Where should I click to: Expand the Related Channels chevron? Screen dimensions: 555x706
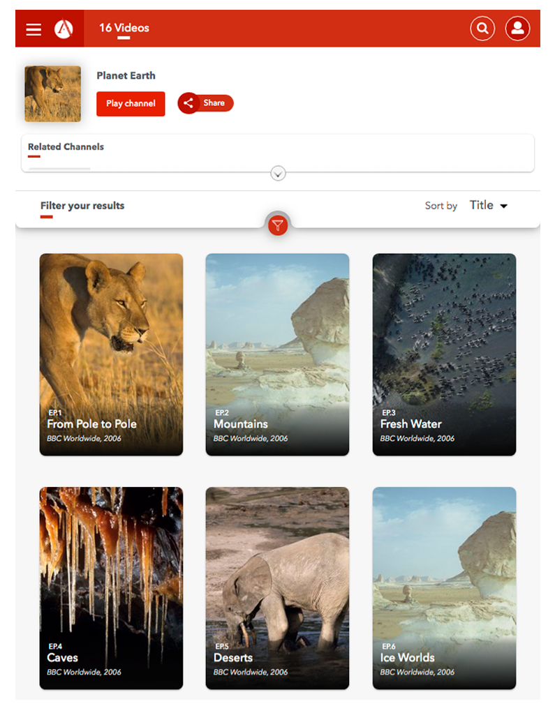pos(278,174)
